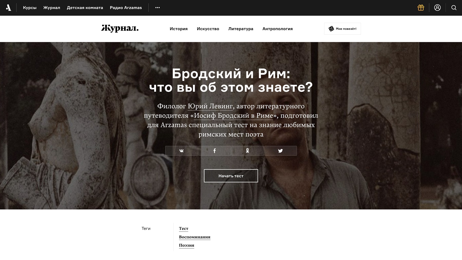The height and width of the screenshot is (260, 462).
Task: Expand the three-dots more menu
Action: tap(158, 8)
